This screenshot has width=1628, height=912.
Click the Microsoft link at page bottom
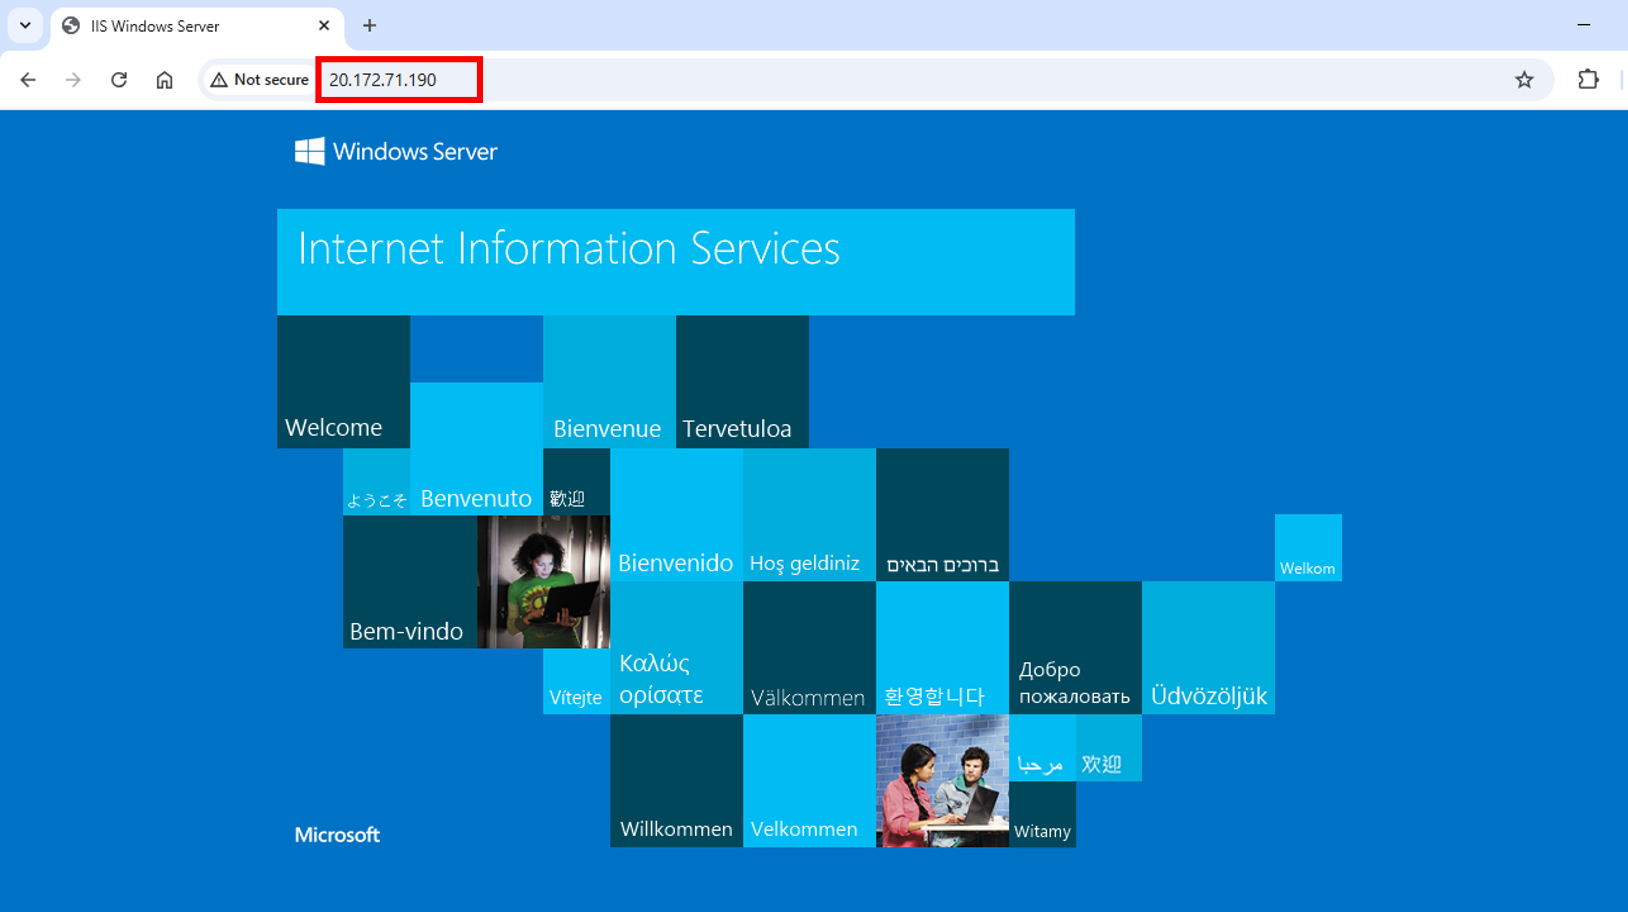pyautogui.click(x=337, y=834)
